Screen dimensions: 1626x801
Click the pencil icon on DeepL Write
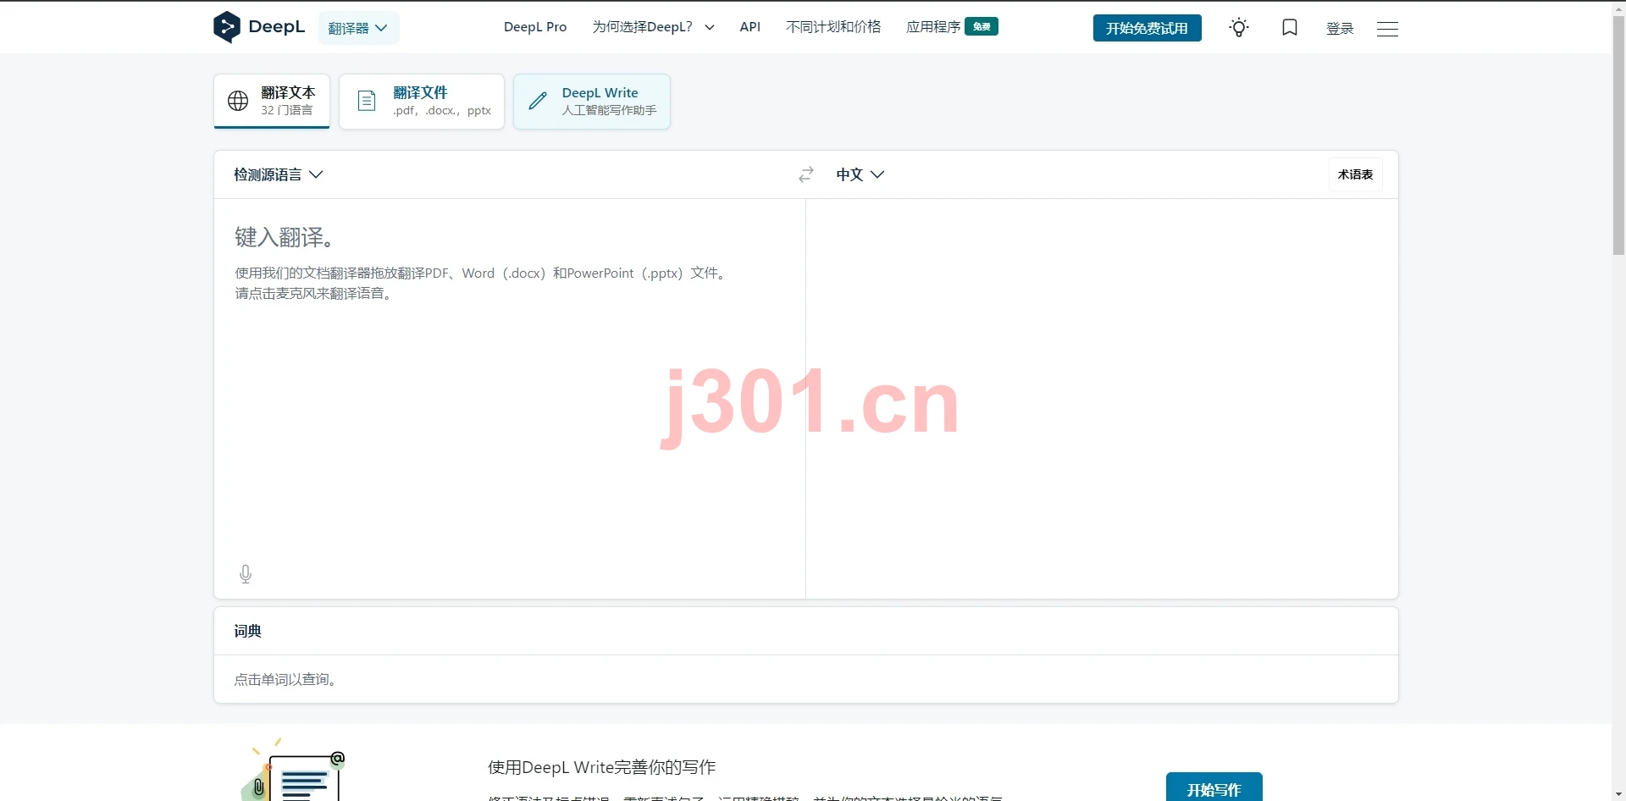click(538, 101)
